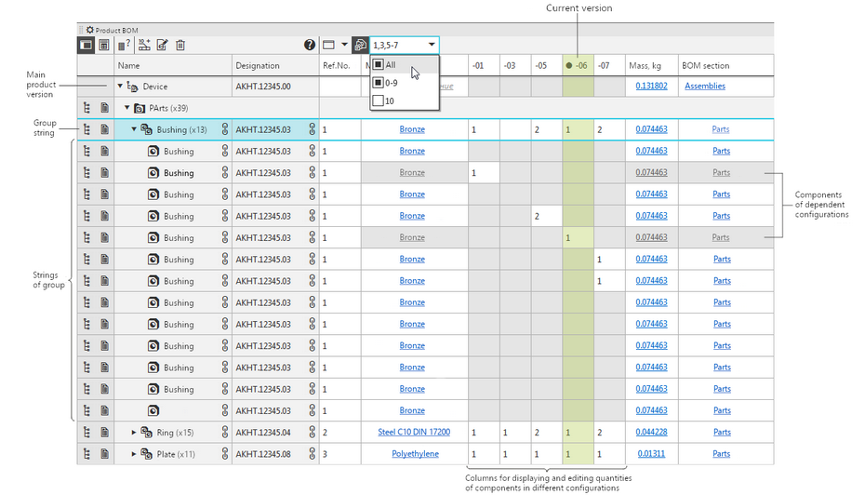The width and height of the screenshot is (865, 495).
Task: Click the Ref.No. column header
Action: (x=339, y=65)
